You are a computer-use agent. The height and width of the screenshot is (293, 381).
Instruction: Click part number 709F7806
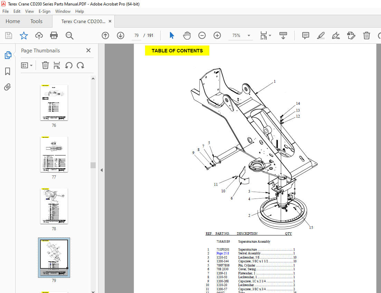click(x=223, y=265)
